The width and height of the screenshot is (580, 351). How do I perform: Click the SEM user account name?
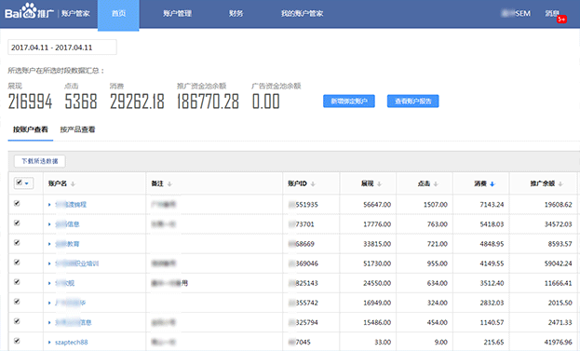[516, 13]
